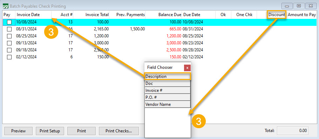Select Vendor Name in Field Chooser

pyautogui.click(x=168, y=104)
